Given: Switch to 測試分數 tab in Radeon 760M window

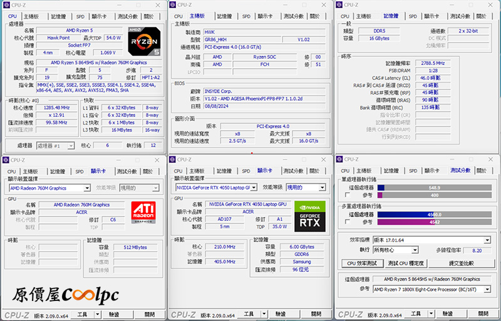Looking at the screenshot, I should (127, 171).
